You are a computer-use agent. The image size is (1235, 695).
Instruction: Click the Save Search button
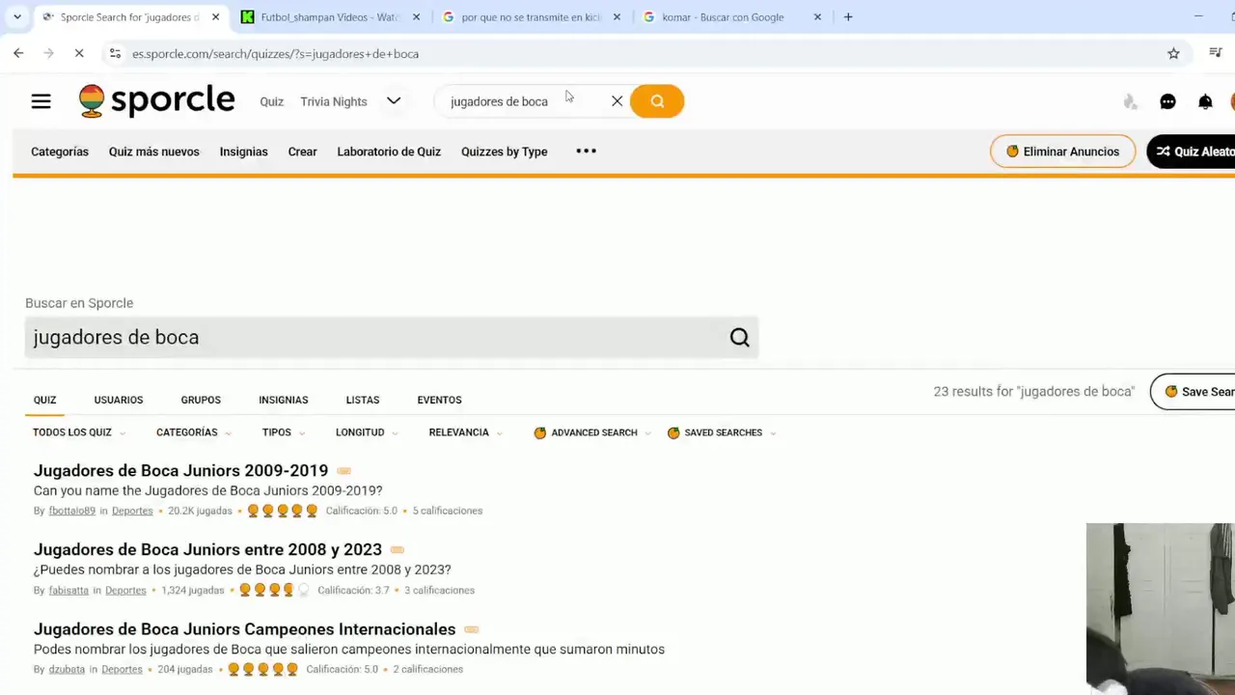(1194, 392)
